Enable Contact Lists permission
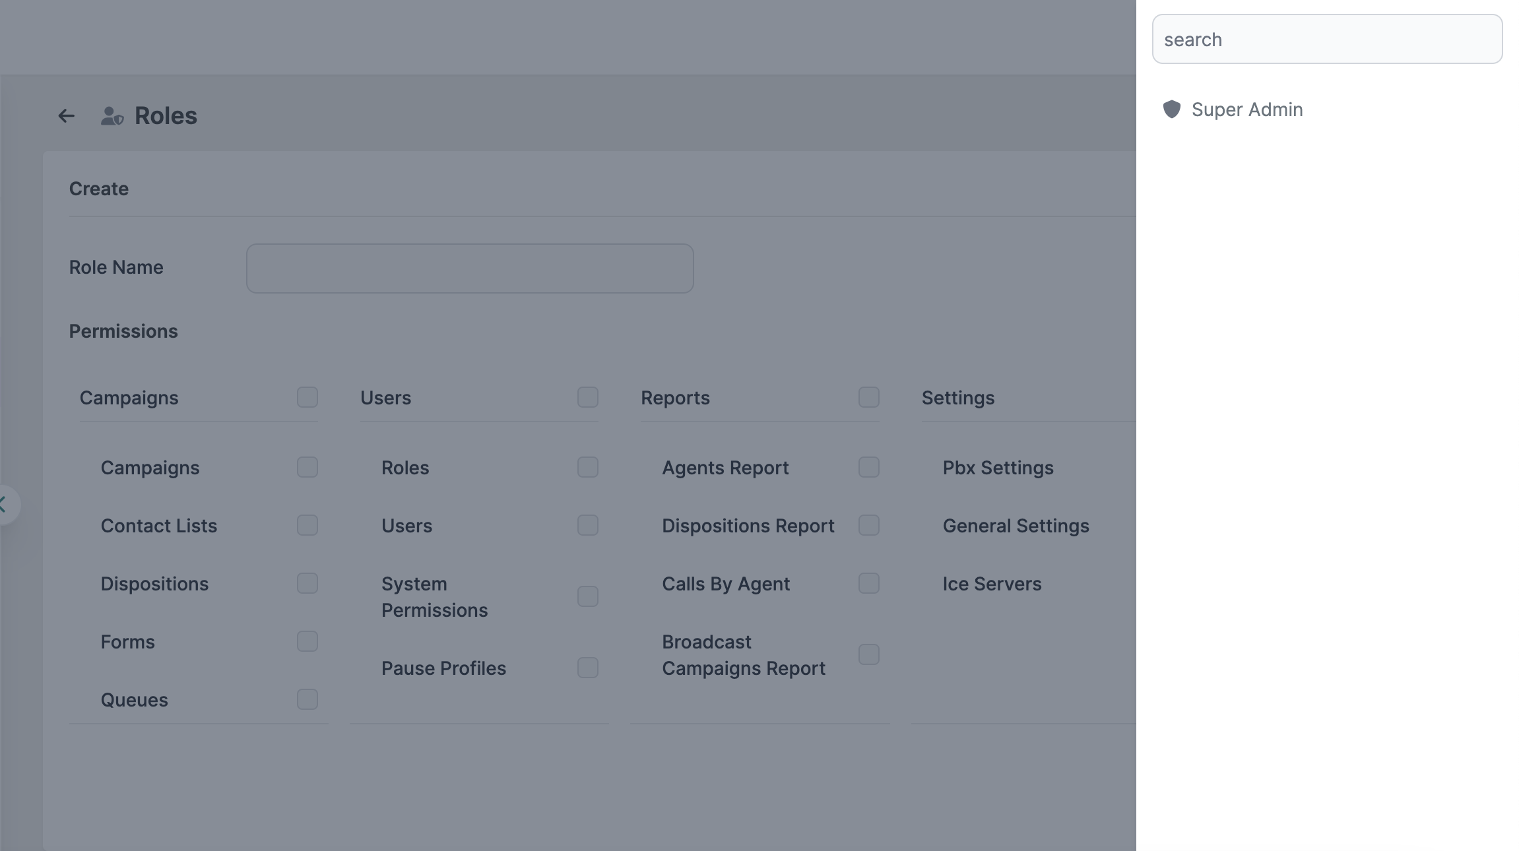Viewport: 1519px width, 851px height. (307, 525)
